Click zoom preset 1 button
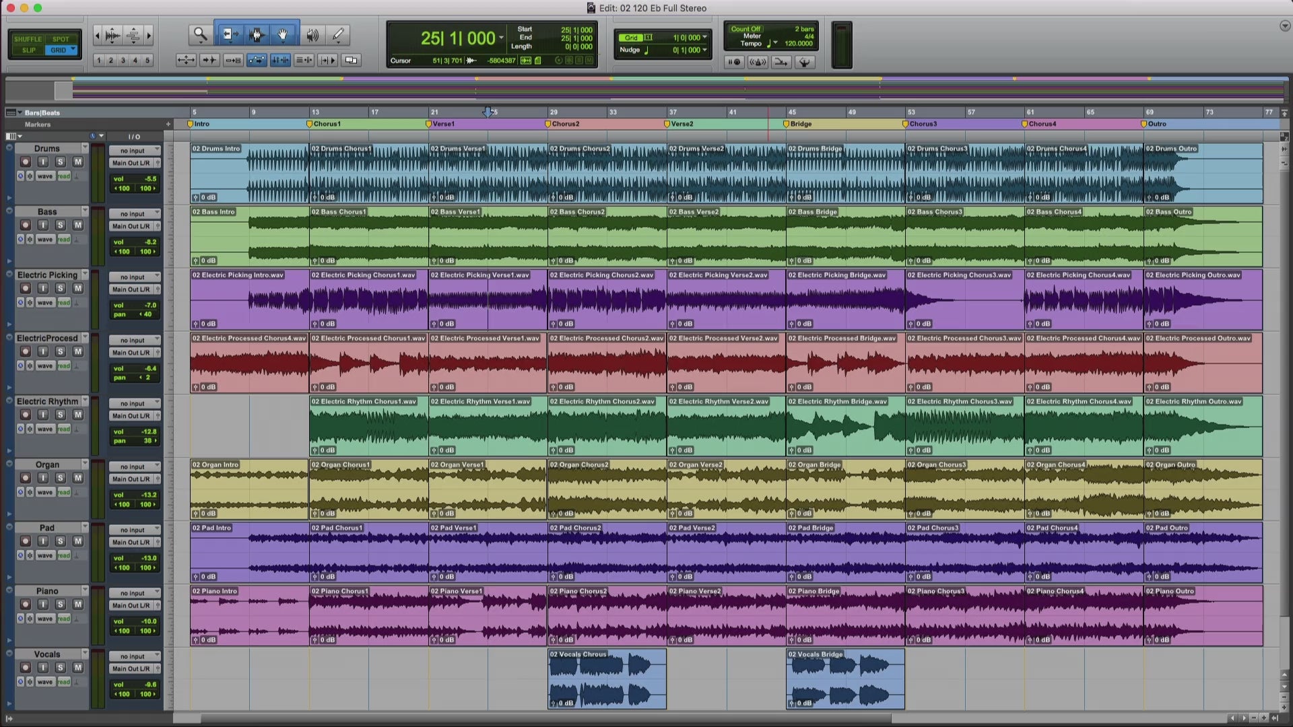 (99, 60)
